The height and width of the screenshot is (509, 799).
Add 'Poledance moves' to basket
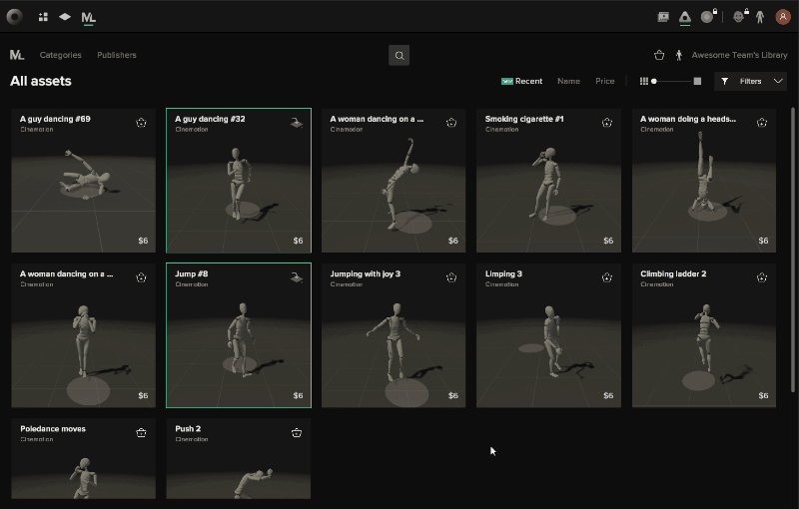point(141,433)
